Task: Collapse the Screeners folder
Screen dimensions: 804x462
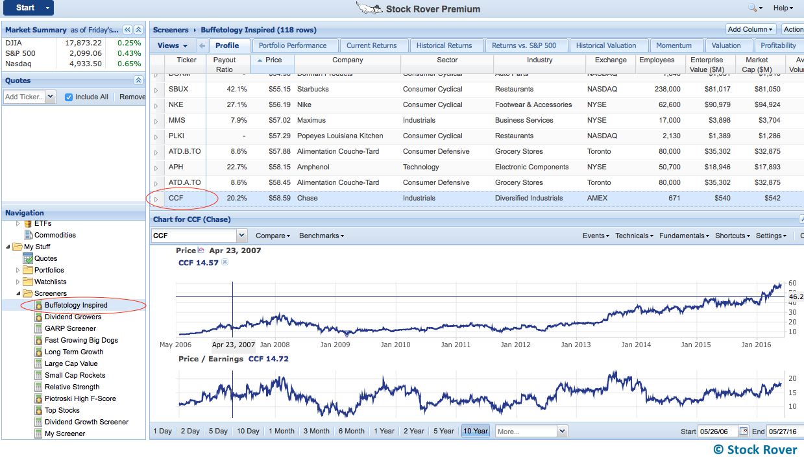Action: pyautogui.click(x=18, y=293)
